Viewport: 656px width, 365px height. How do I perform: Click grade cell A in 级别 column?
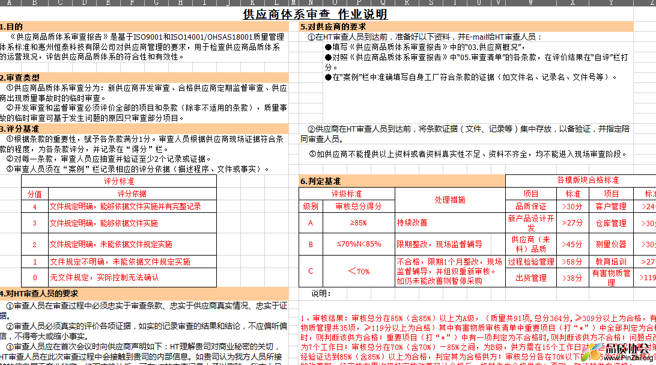(311, 223)
